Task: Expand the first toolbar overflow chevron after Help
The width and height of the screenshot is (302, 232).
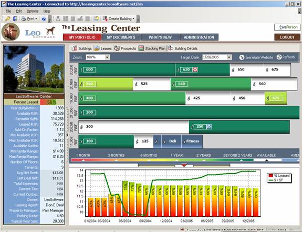Action: pos(50,19)
